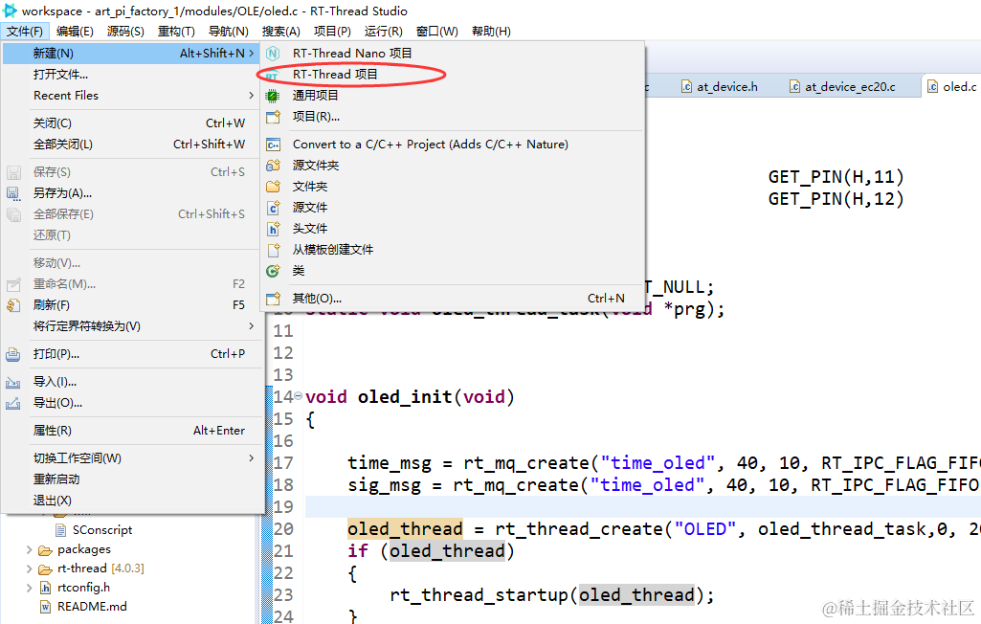
Task: Choose 从模板创建文件 entry
Action: tap(453, 250)
